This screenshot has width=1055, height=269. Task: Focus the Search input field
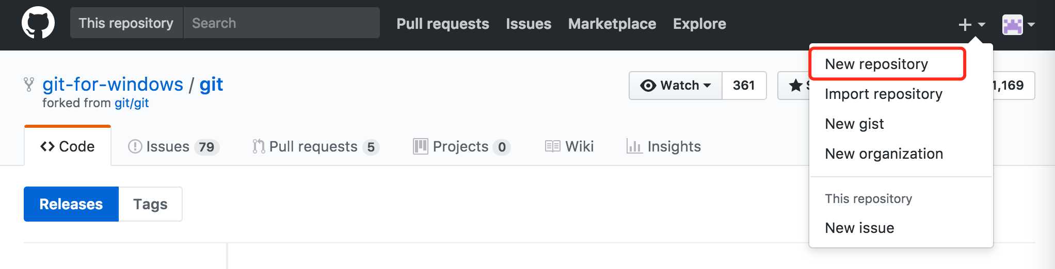coord(281,23)
